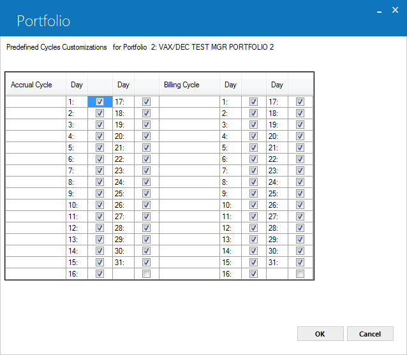Click Billing Cycle day label 14:
This screenshot has height=355, width=407.
click(x=226, y=251)
